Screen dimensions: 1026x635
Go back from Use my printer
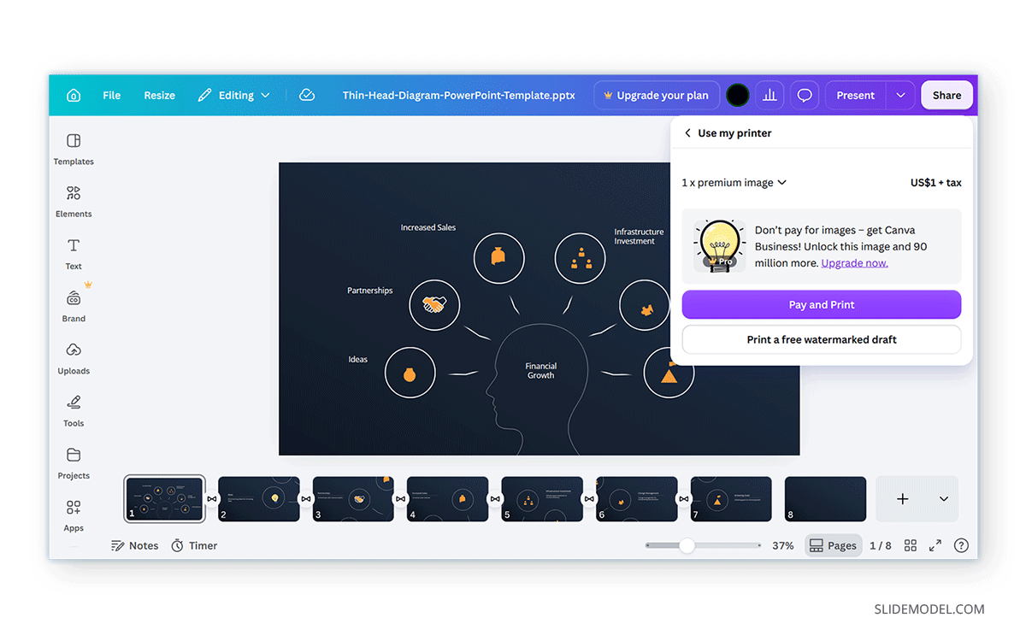pyautogui.click(x=687, y=133)
